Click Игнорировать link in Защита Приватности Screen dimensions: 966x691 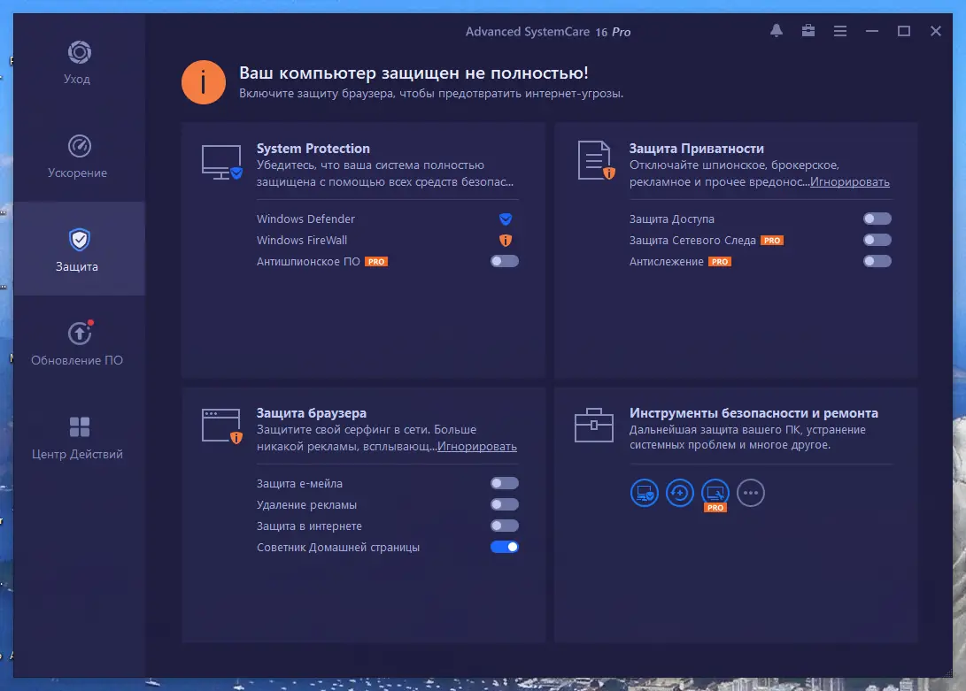pyautogui.click(x=849, y=181)
